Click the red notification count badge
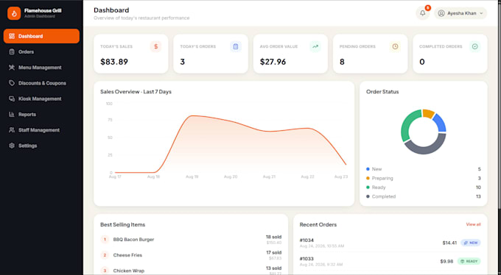 pos(428,7)
